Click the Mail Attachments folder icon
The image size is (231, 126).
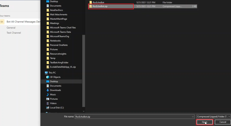47,14
